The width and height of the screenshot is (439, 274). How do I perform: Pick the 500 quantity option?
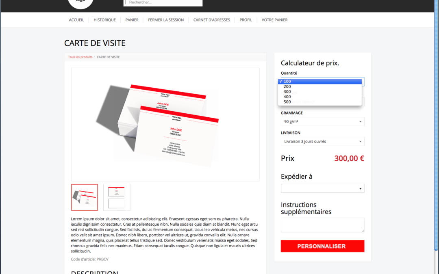(x=320, y=102)
